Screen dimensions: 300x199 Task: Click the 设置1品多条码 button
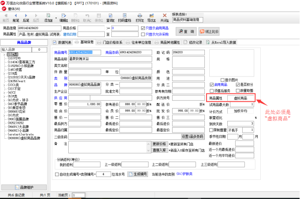coord(193,136)
